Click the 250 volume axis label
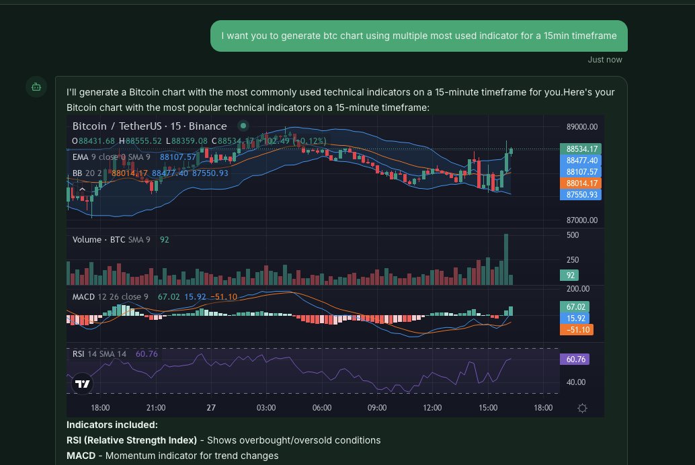The image size is (695, 465). click(573, 260)
